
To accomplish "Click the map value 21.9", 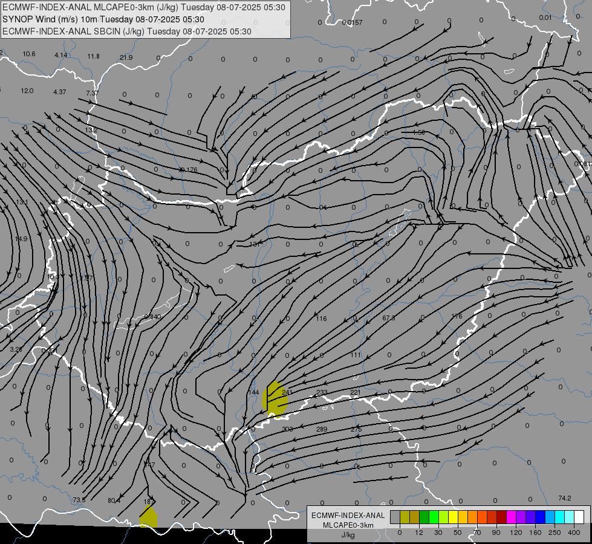I will pyautogui.click(x=126, y=57).
